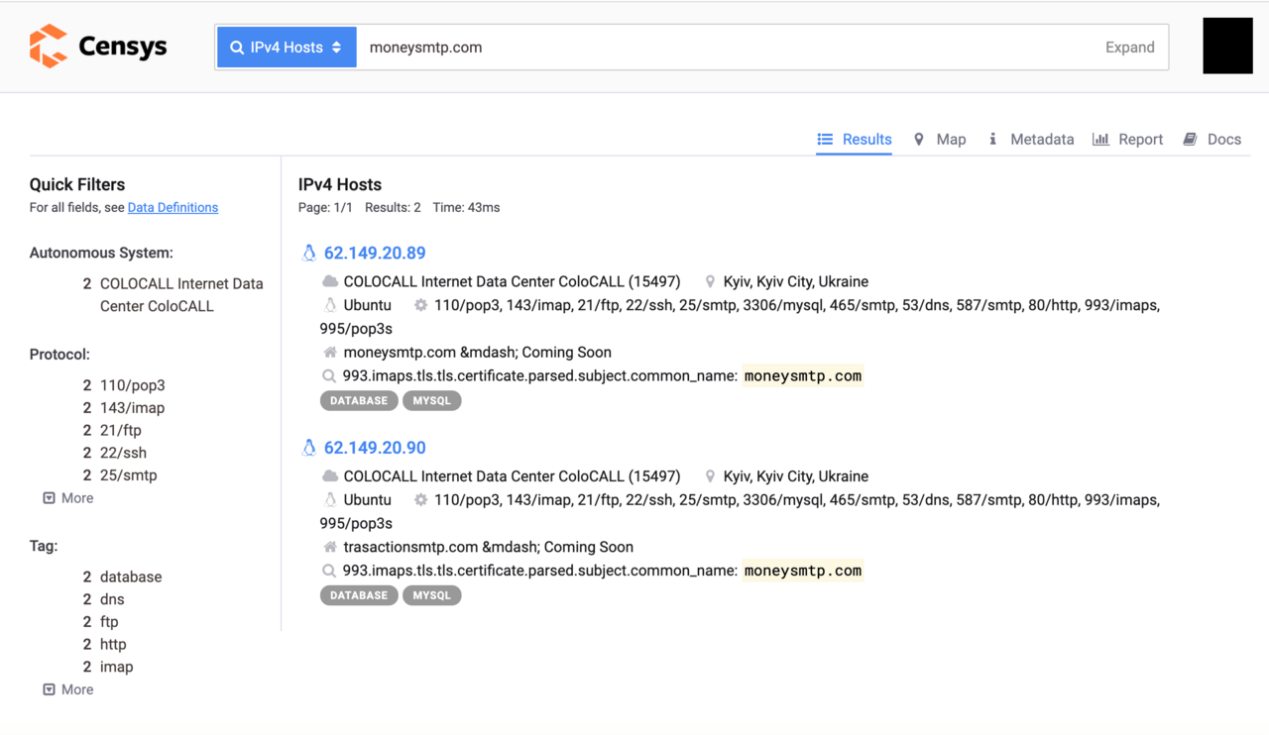The image size is (1269, 735).
Task: Click the cloud icon in the 62.149.20.89 result
Action: click(x=330, y=282)
